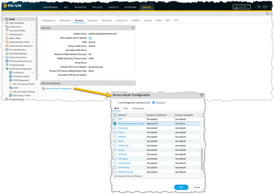Open Service Route Configuration link
Screen dimensions: 274x194
[59, 89]
